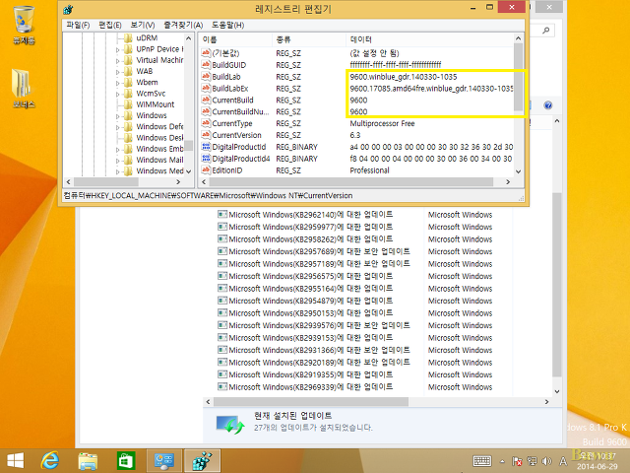Click the EditionID string value icon
The height and width of the screenshot is (473, 630).
(x=206, y=169)
